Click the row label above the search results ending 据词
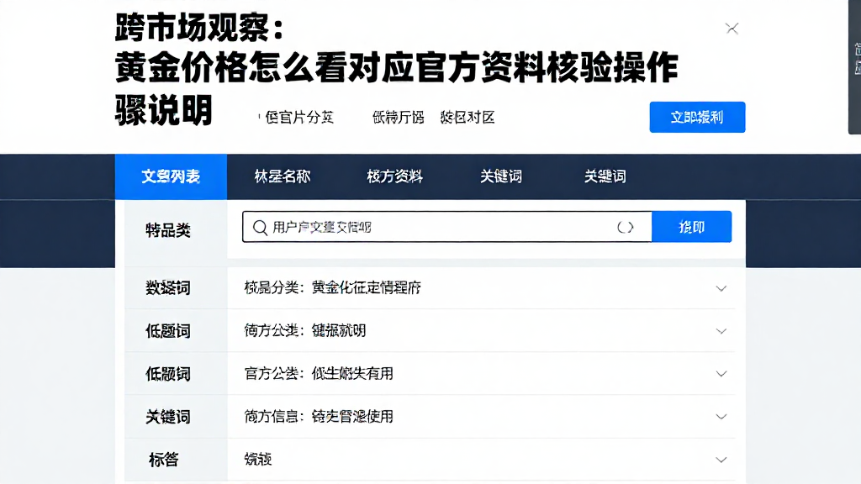 [x=168, y=287]
